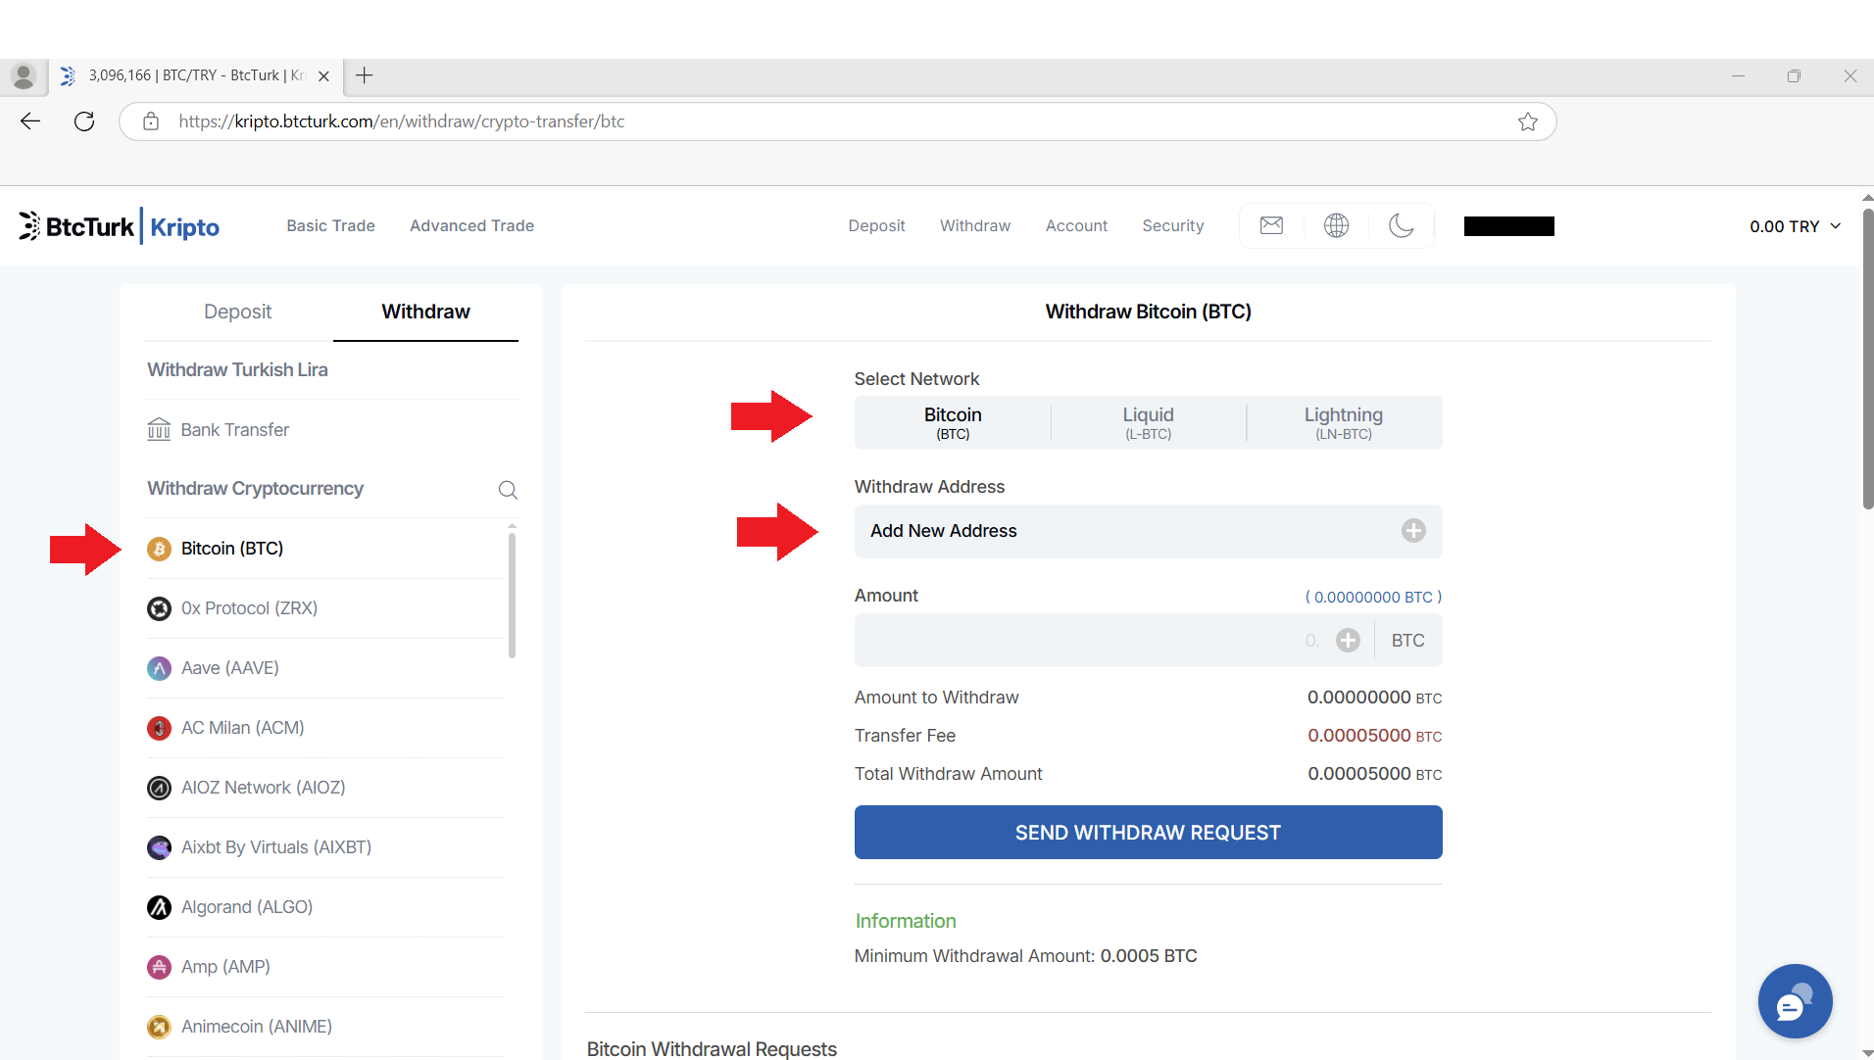Select the Lightning (LN-BTC) network
This screenshot has width=1874, height=1060.
tap(1343, 423)
